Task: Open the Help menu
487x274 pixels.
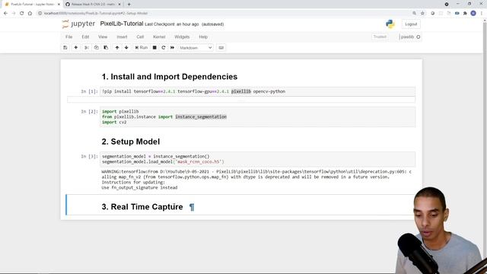Action: [x=203, y=37]
